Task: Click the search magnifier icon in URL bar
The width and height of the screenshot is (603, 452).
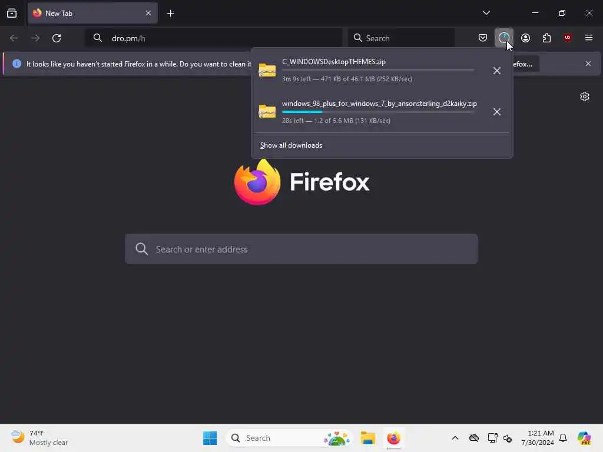Action: coord(98,38)
